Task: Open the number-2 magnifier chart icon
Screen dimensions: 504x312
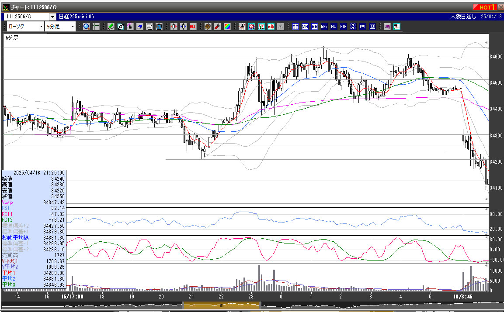Action: tap(252, 27)
